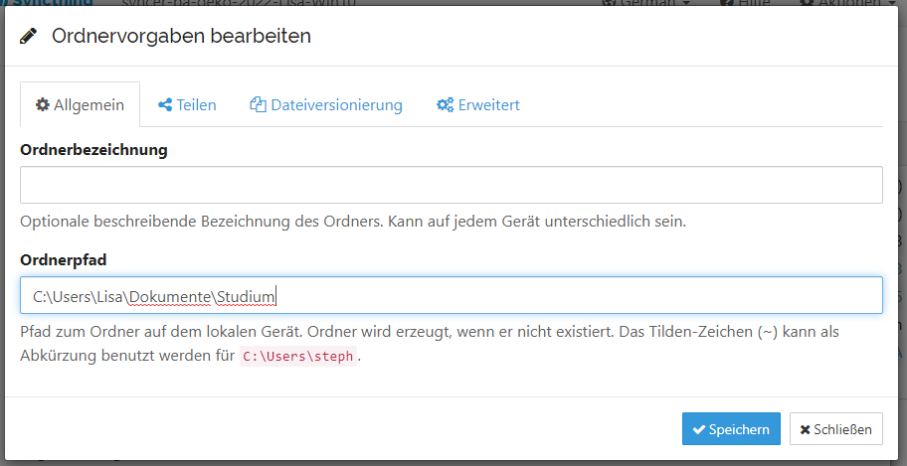Switch to the Allgemein tab

pyautogui.click(x=80, y=104)
